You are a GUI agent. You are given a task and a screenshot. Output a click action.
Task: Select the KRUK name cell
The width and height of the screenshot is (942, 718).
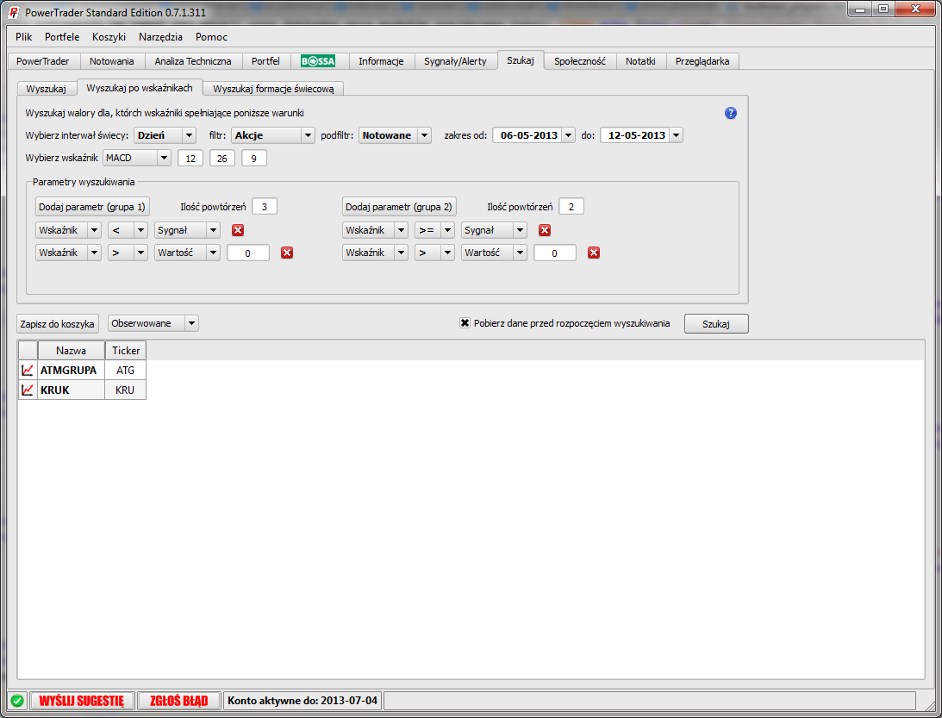71,390
